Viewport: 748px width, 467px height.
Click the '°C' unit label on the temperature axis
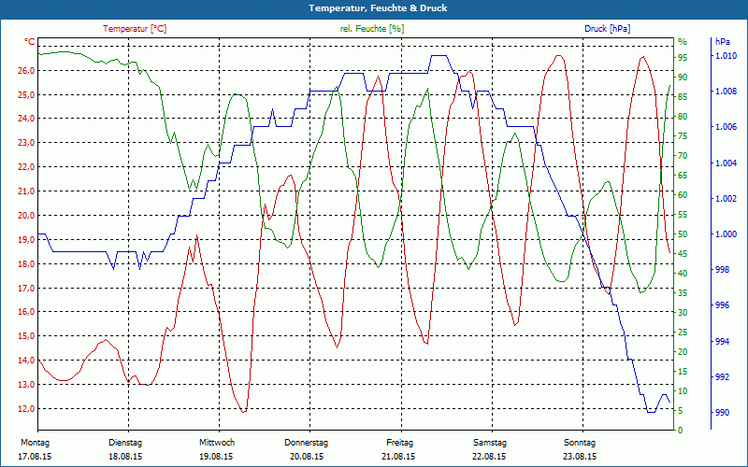pyautogui.click(x=30, y=42)
